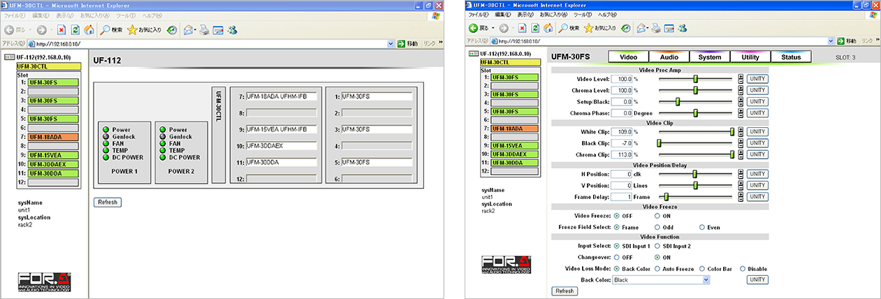The image size is (881, 299).
Task: Choose Color Bar for Video Loss Mode
Action: tap(701, 269)
